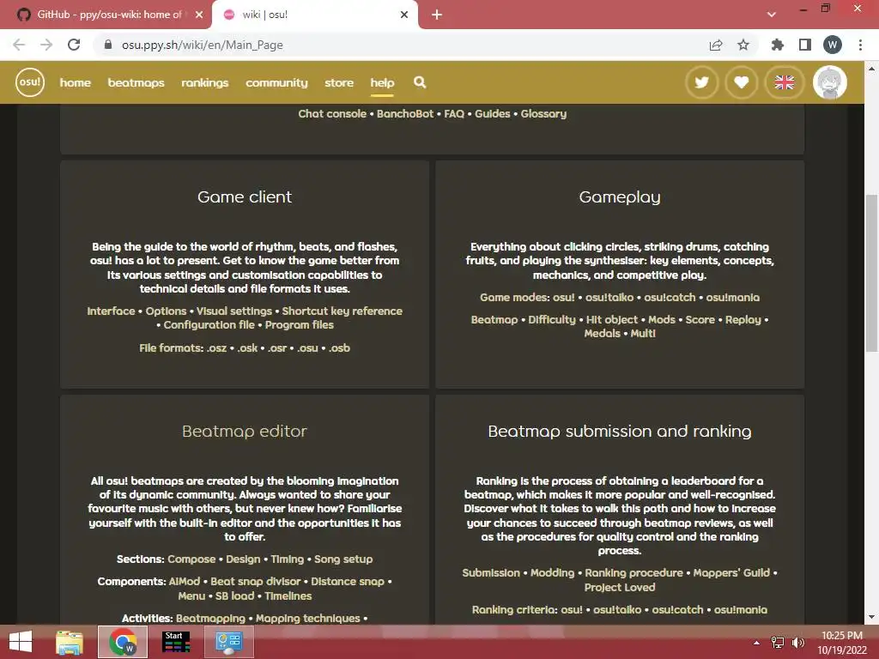Open the UK flag language selector
The image size is (879, 659).
785,82
